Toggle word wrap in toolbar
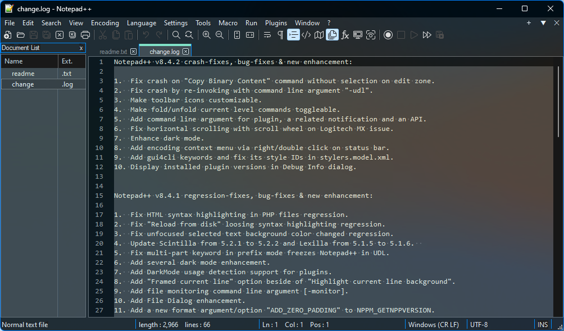This screenshot has height=331, width=564. click(267, 35)
